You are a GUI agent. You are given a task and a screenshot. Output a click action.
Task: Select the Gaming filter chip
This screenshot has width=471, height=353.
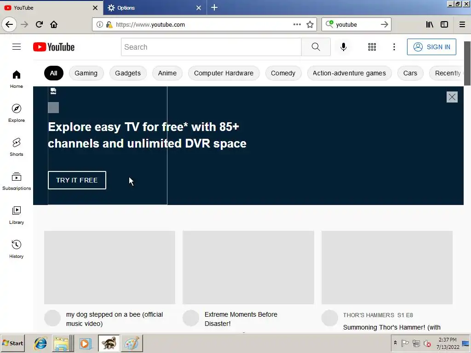86,73
